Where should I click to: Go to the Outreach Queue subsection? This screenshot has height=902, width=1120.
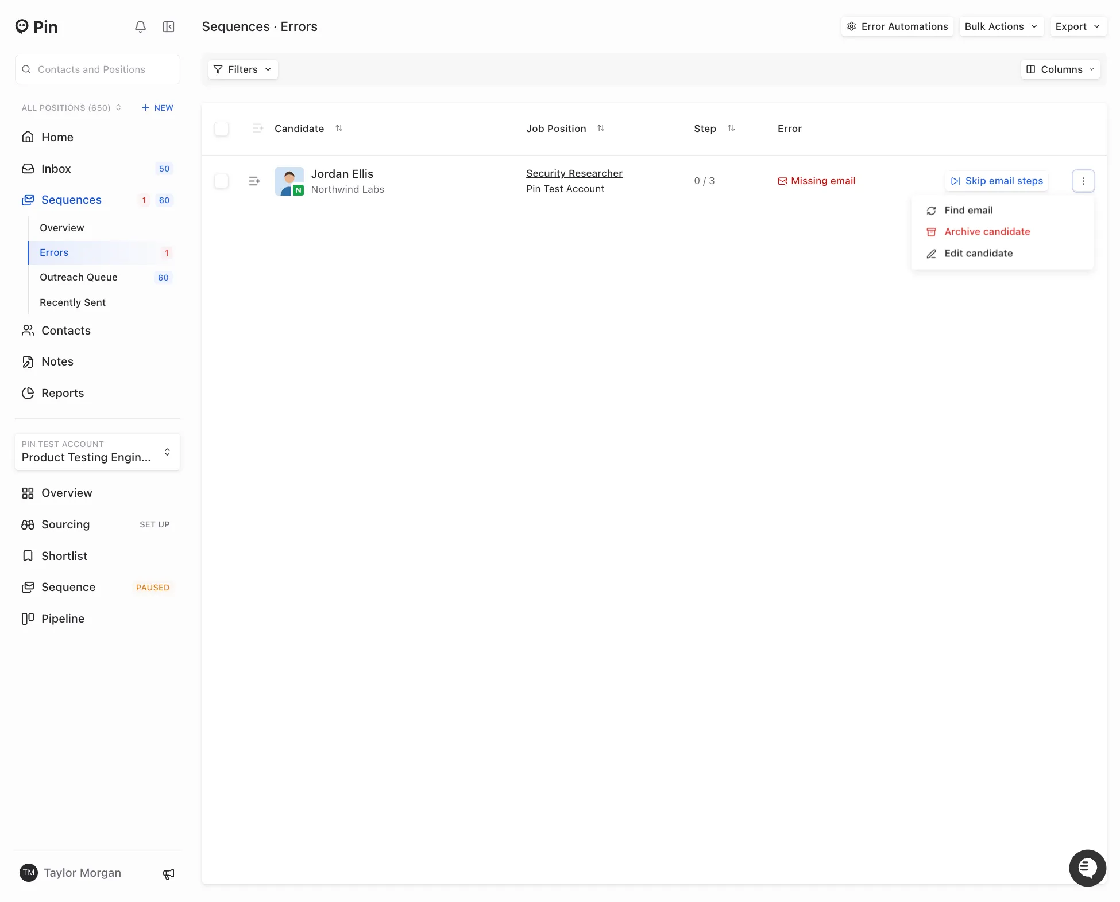(101, 277)
